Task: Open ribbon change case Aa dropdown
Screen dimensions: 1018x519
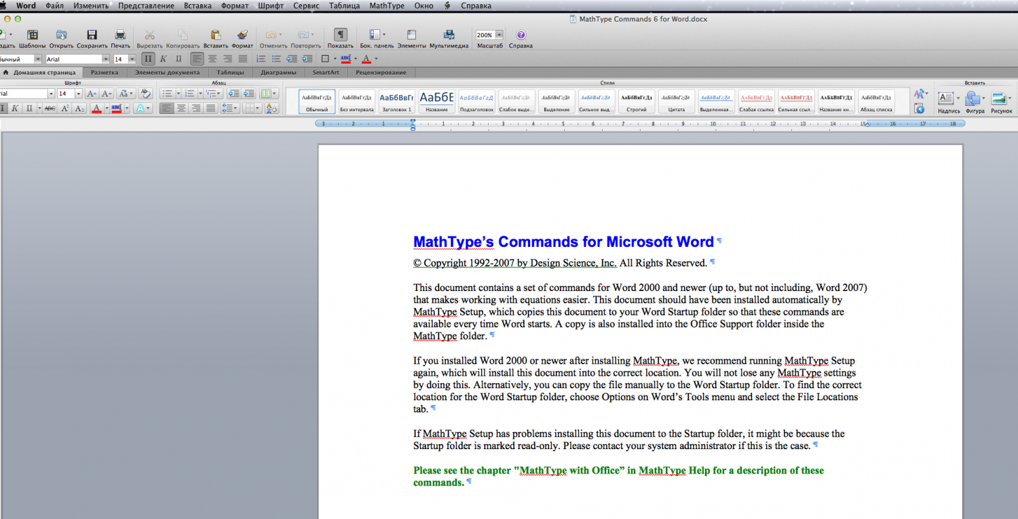Action: pyautogui.click(x=126, y=94)
